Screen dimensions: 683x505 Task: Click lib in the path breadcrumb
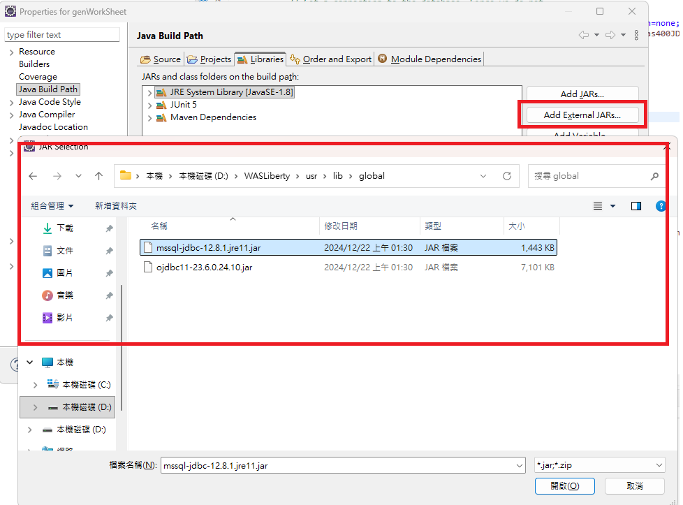pyautogui.click(x=337, y=176)
